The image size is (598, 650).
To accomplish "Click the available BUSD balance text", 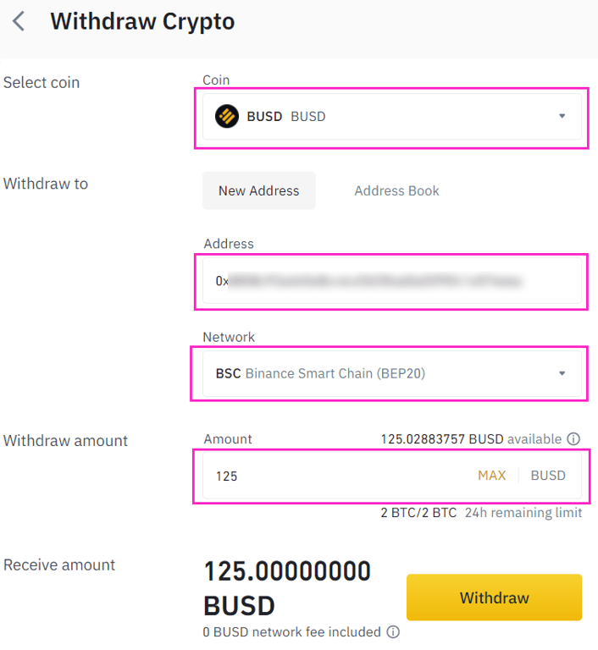I will click(x=471, y=439).
